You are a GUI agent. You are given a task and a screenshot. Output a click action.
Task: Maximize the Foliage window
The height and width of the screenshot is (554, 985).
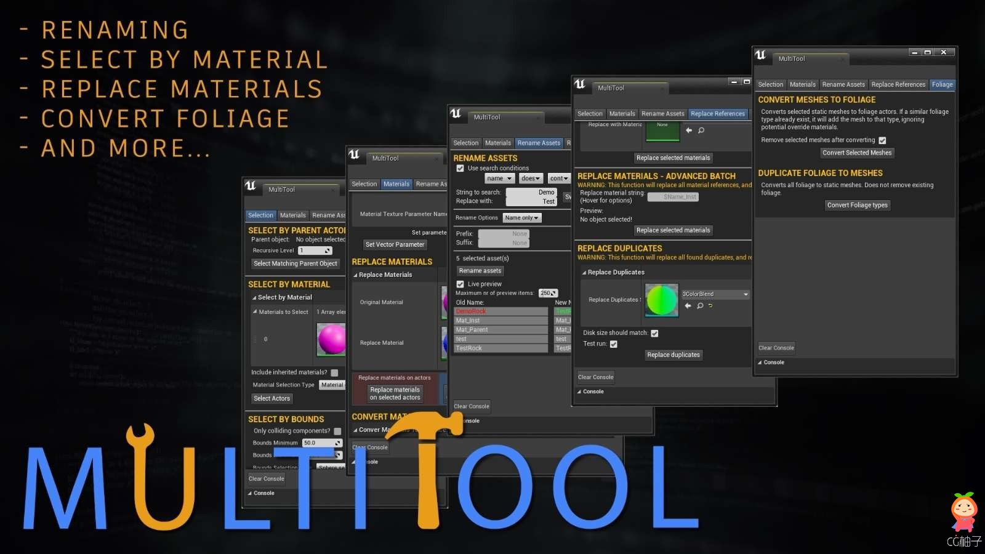pos(927,52)
